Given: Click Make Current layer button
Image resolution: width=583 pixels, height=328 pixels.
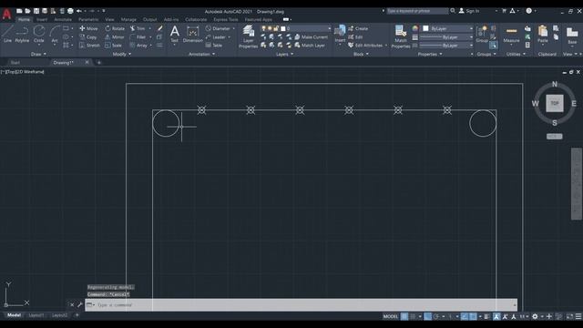Looking at the screenshot, I should tap(312, 37).
